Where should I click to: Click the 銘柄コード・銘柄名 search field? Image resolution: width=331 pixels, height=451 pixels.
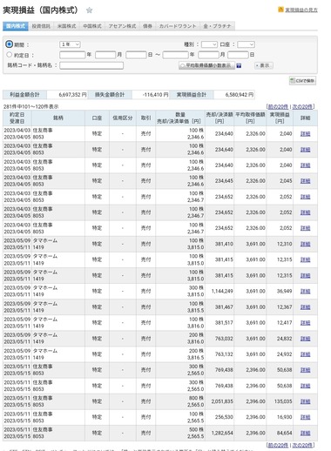(x=91, y=65)
